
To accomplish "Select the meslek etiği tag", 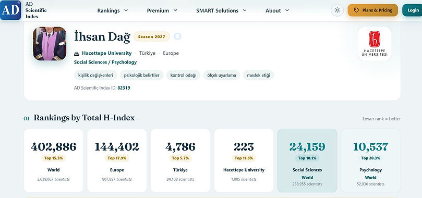I will [x=258, y=75].
